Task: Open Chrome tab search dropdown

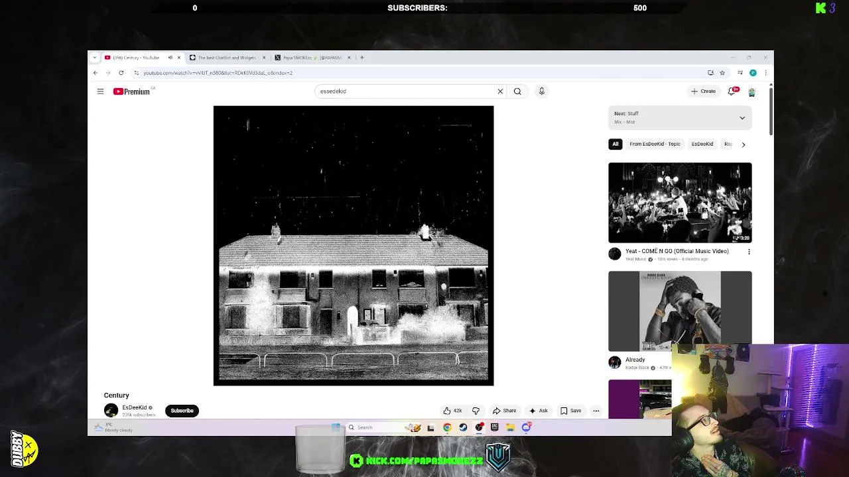Action: coord(95,58)
